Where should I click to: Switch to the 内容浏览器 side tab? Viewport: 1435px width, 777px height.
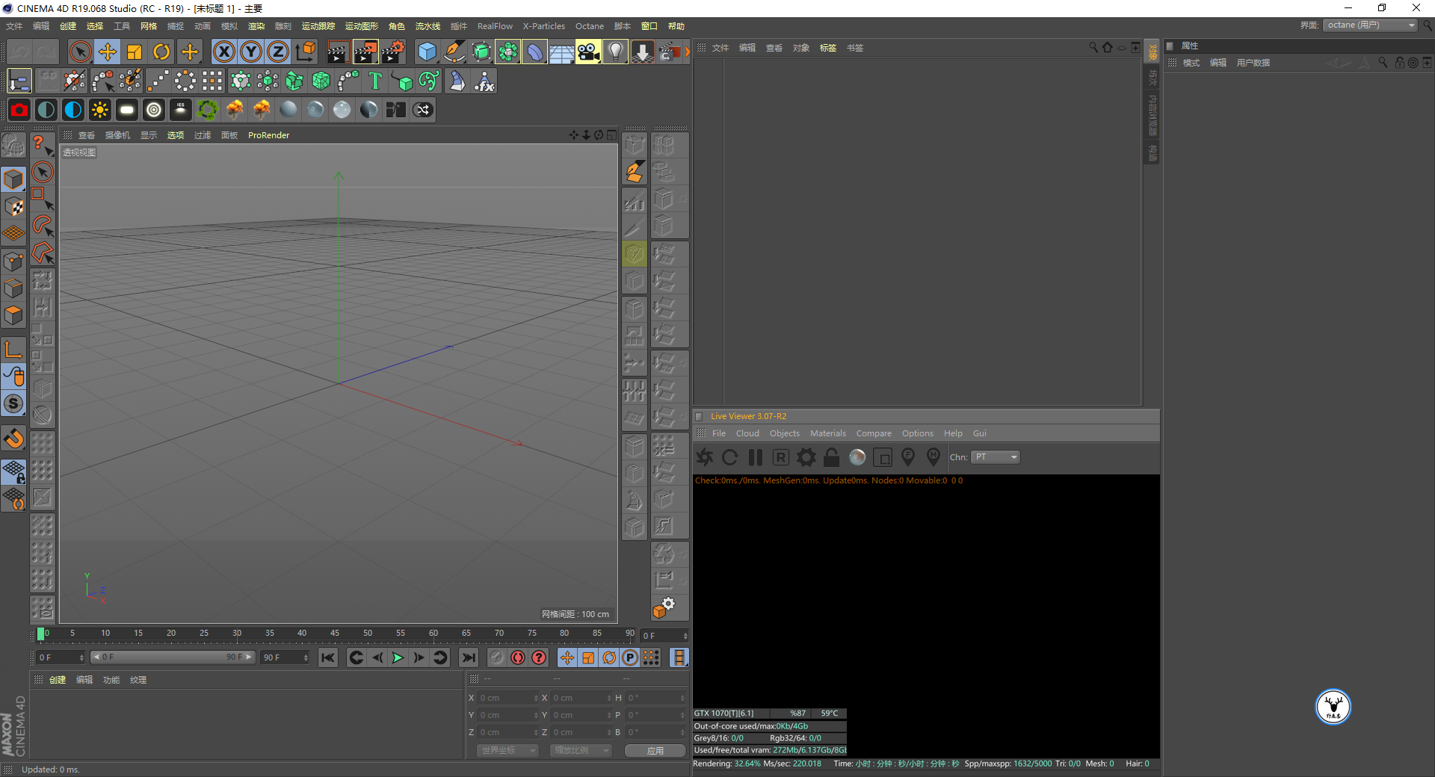(x=1152, y=114)
